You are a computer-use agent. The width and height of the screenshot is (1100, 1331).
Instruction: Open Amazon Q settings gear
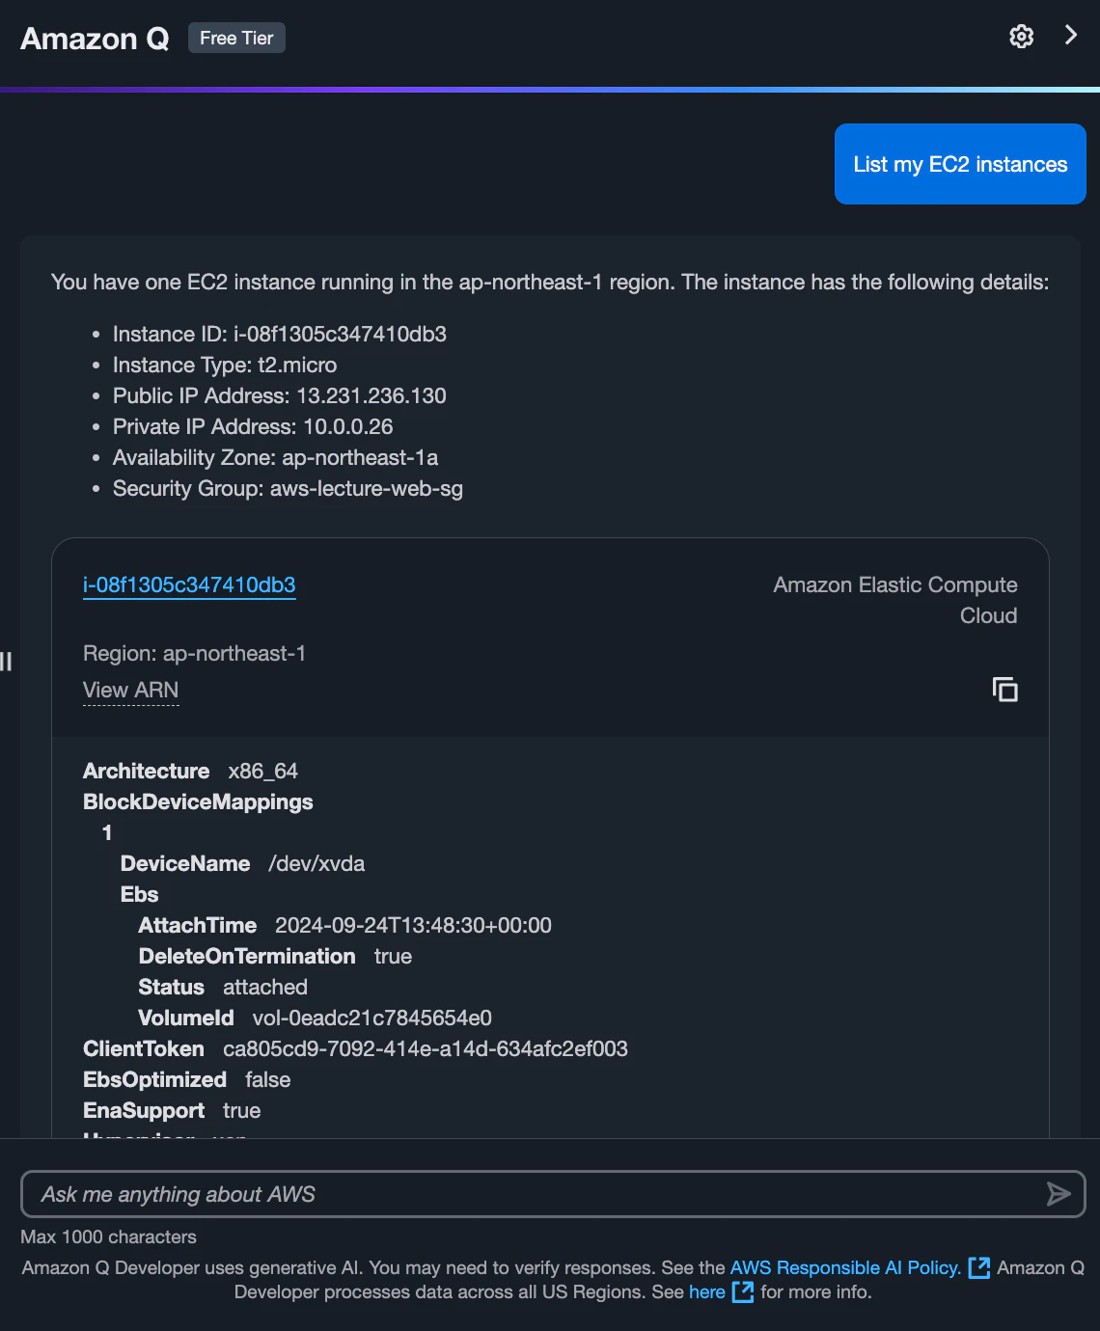click(x=1021, y=37)
